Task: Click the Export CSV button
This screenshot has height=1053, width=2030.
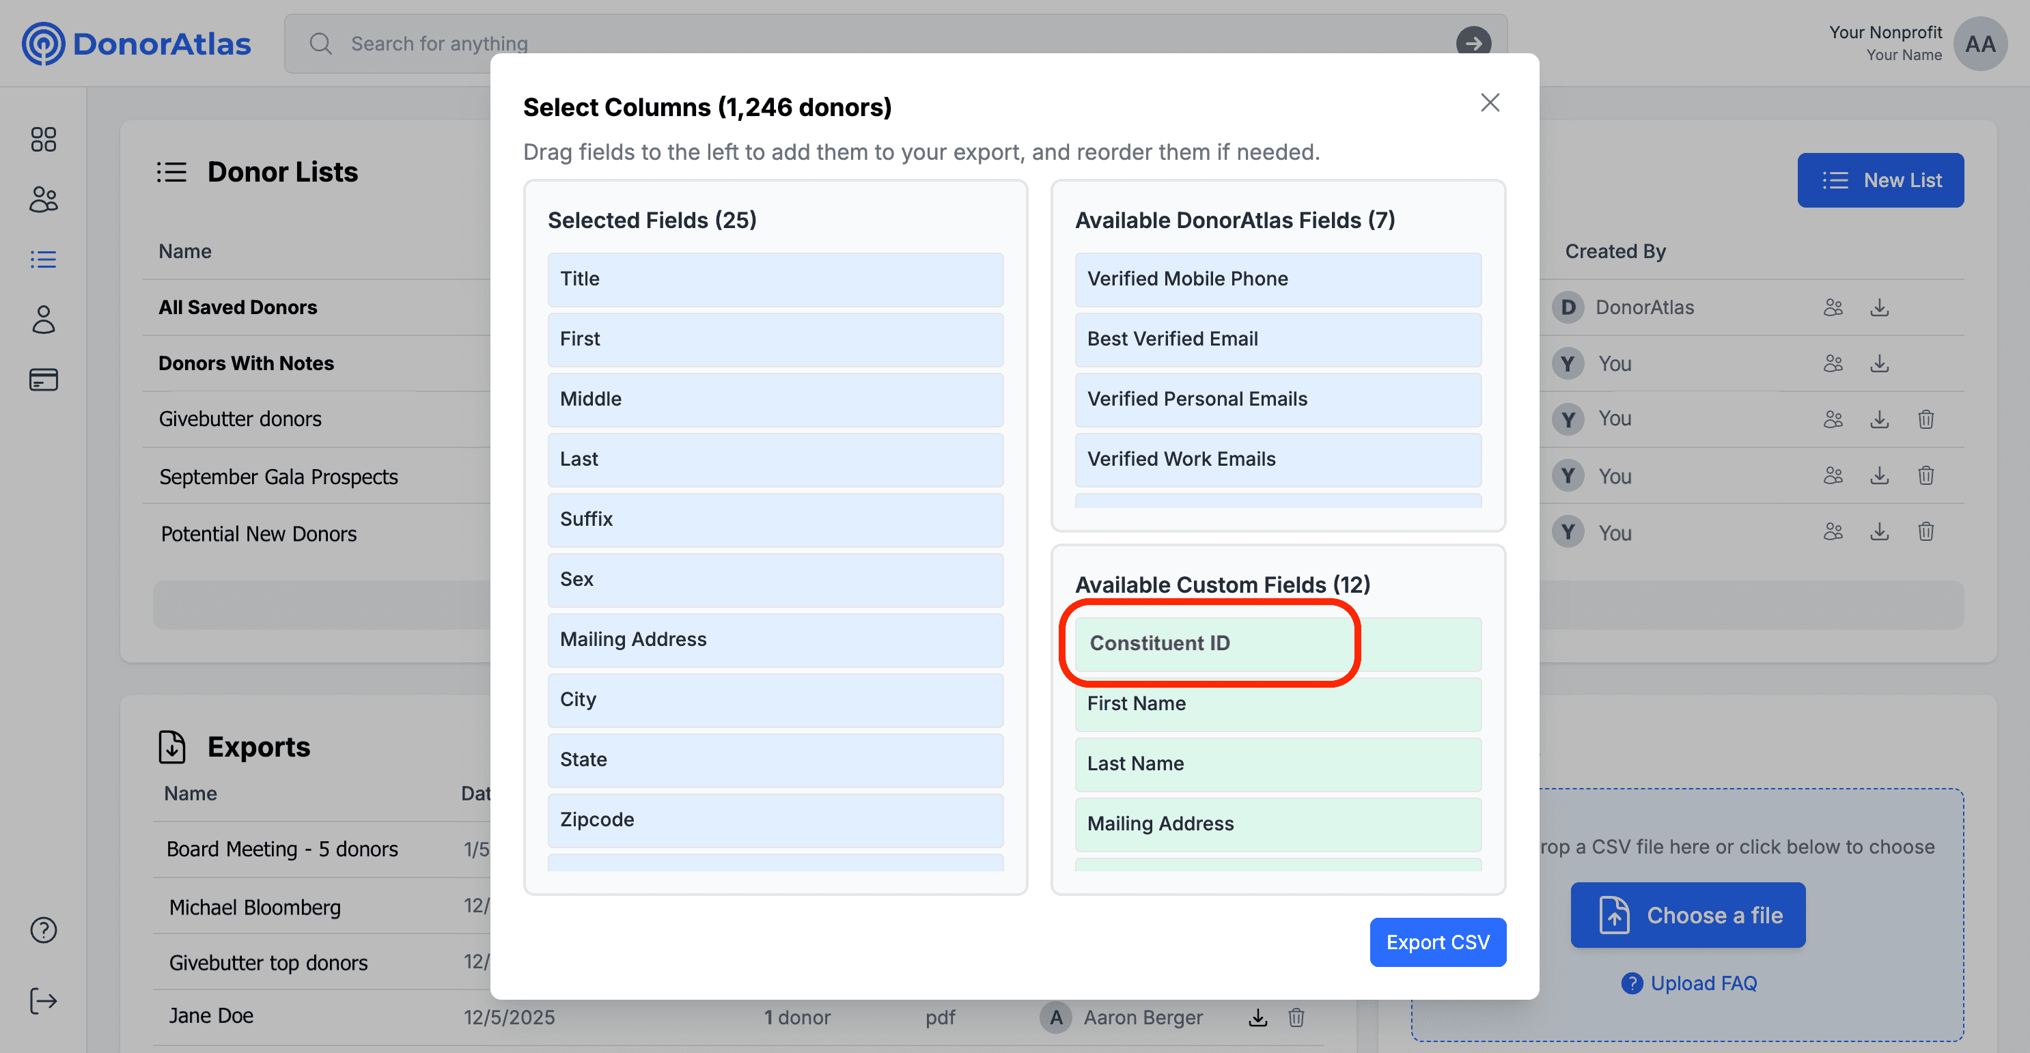Action: click(1437, 942)
